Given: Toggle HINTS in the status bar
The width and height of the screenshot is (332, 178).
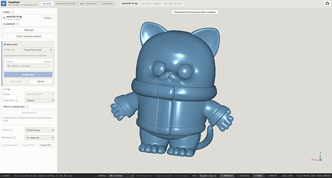Looking at the screenshot, I should [x=258, y=176].
